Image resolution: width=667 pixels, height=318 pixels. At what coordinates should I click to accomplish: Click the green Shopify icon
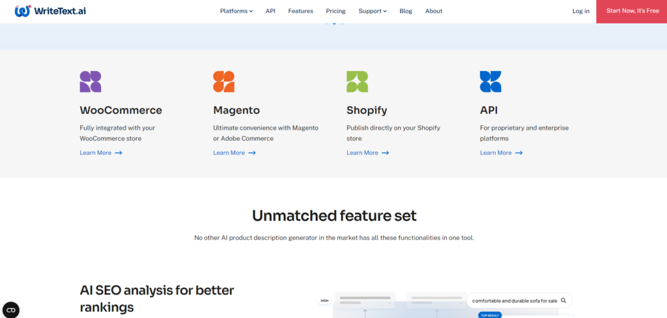click(x=358, y=81)
